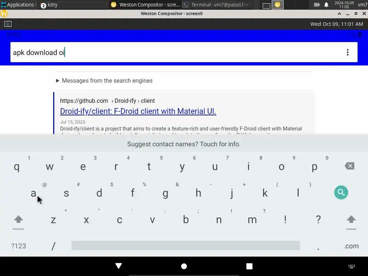Tap the teal search key on keyboard
This screenshot has height=276, width=368.
click(341, 193)
